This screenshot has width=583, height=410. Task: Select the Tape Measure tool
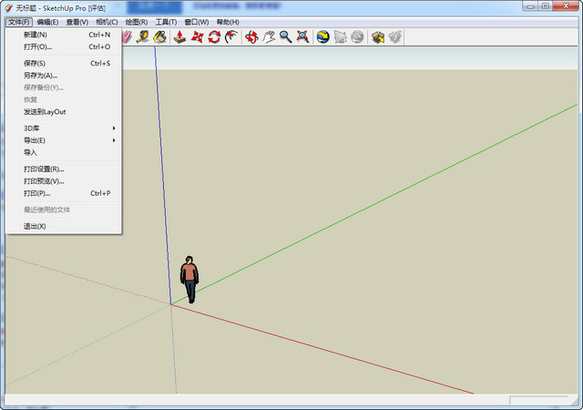point(143,37)
